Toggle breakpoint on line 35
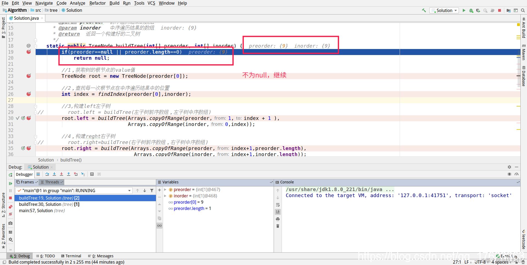Viewport: 527px width, 265px height. (x=29, y=148)
